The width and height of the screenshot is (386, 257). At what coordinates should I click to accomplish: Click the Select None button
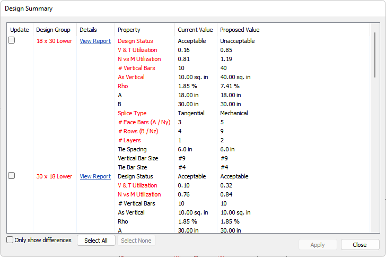tap(136, 241)
